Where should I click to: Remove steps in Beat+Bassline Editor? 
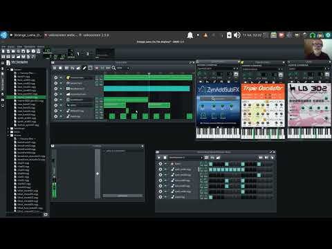click(x=261, y=158)
